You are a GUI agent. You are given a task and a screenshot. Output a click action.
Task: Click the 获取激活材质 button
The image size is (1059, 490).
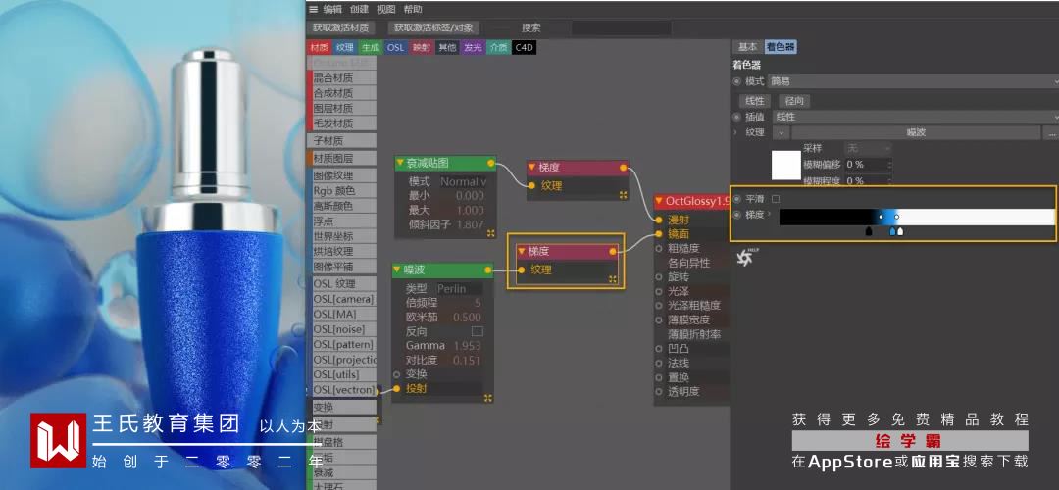pos(341,27)
